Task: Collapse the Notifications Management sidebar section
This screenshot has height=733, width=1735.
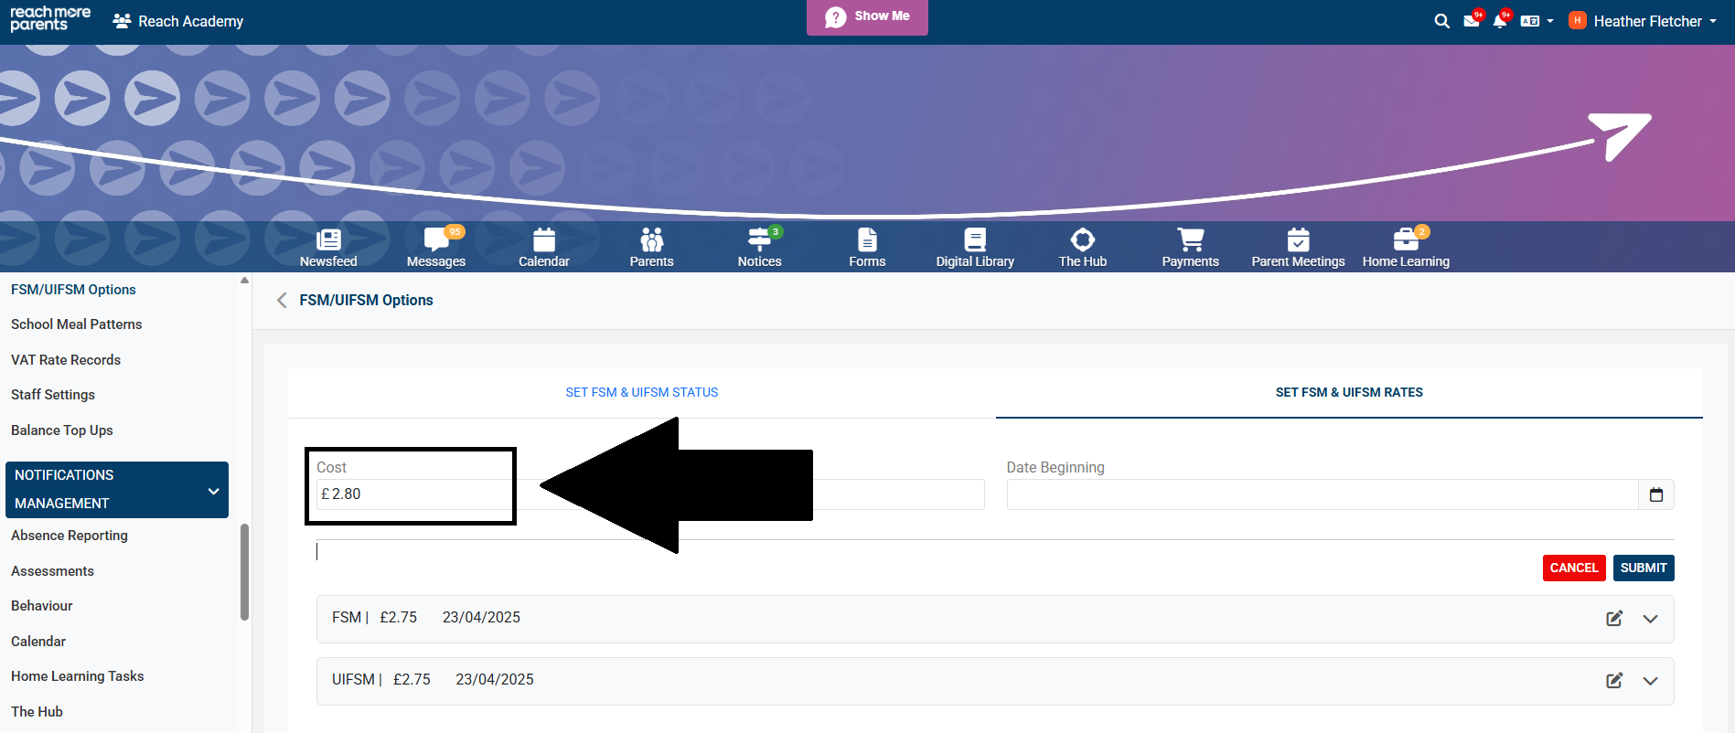Action: [x=213, y=491]
